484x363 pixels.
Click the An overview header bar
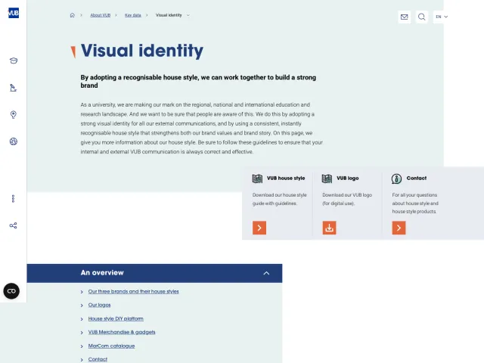pos(154,273)
